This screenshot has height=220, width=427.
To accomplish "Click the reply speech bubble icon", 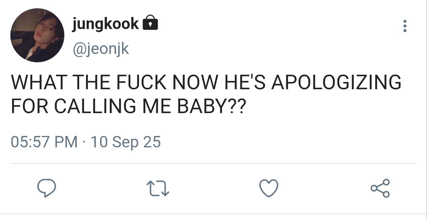I will (47, 188).
